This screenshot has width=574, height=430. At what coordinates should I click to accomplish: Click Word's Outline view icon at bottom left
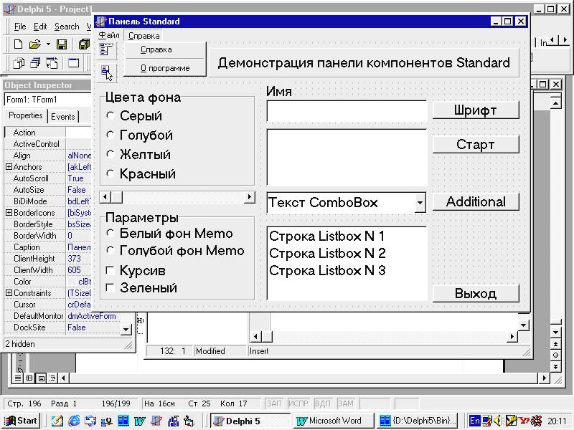tap(52, 378)
